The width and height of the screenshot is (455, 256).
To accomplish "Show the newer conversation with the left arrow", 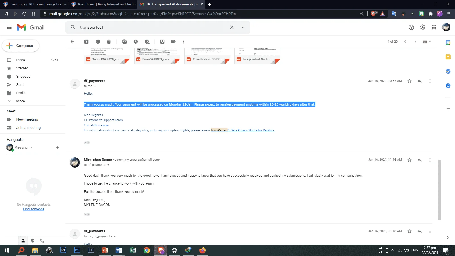I will coord(405,42).
